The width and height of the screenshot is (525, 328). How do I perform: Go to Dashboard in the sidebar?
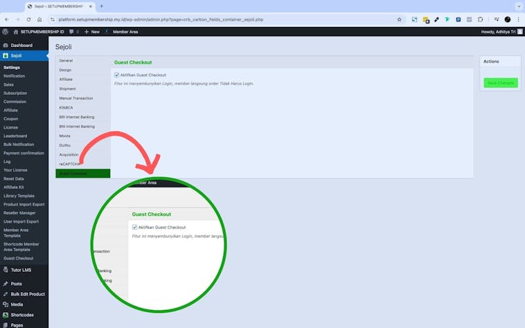21,45
